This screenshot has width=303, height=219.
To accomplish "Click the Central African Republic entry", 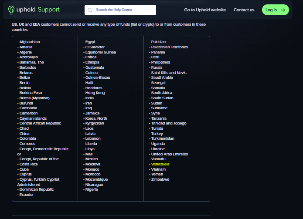I will [x=40, y=123].
